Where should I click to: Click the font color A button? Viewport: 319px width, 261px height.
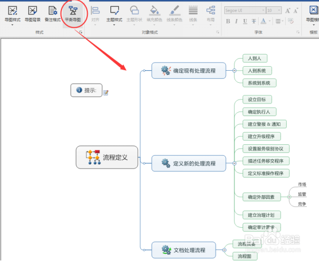pos(263,21)
